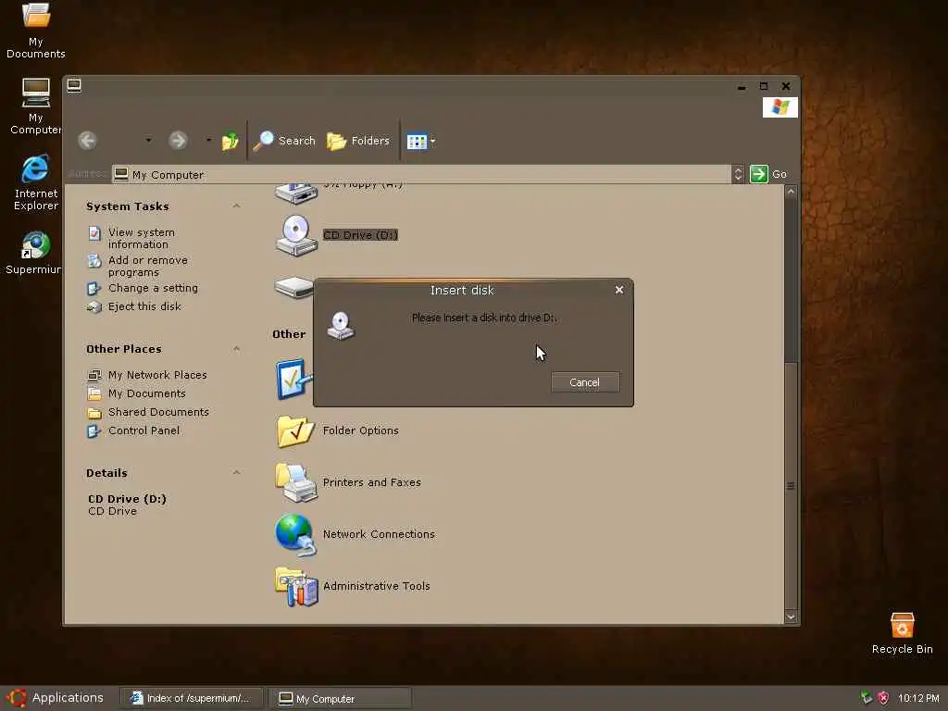Image resolution: width=948 pixels, height=711 pixels.
Task: Click the green network tray icon
Action: point(867,698)
